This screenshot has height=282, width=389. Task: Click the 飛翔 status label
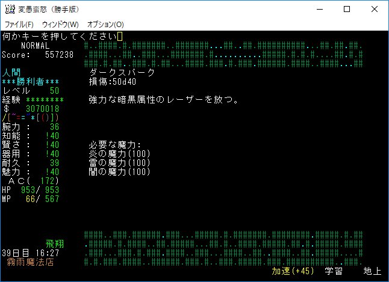point(54,244)
